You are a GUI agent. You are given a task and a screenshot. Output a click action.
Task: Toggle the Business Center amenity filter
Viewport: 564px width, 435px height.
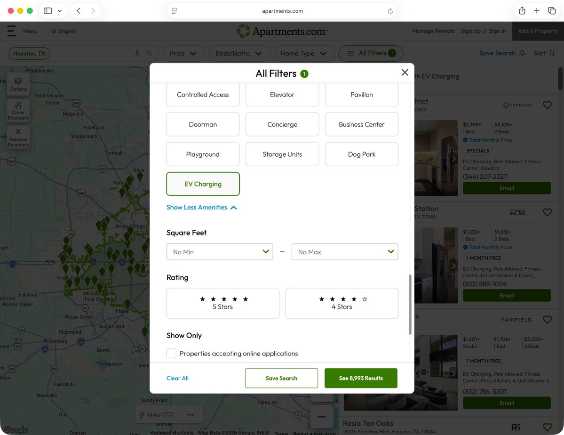tap(361, 124)
